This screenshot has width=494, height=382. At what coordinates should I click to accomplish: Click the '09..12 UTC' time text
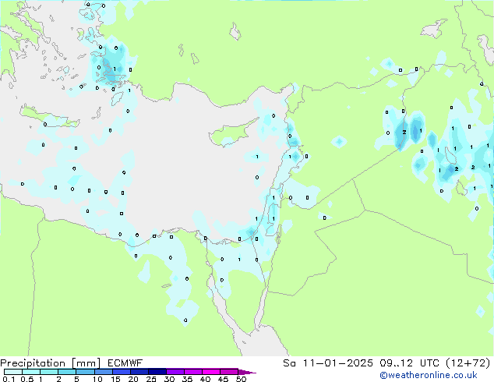point(411,363)
